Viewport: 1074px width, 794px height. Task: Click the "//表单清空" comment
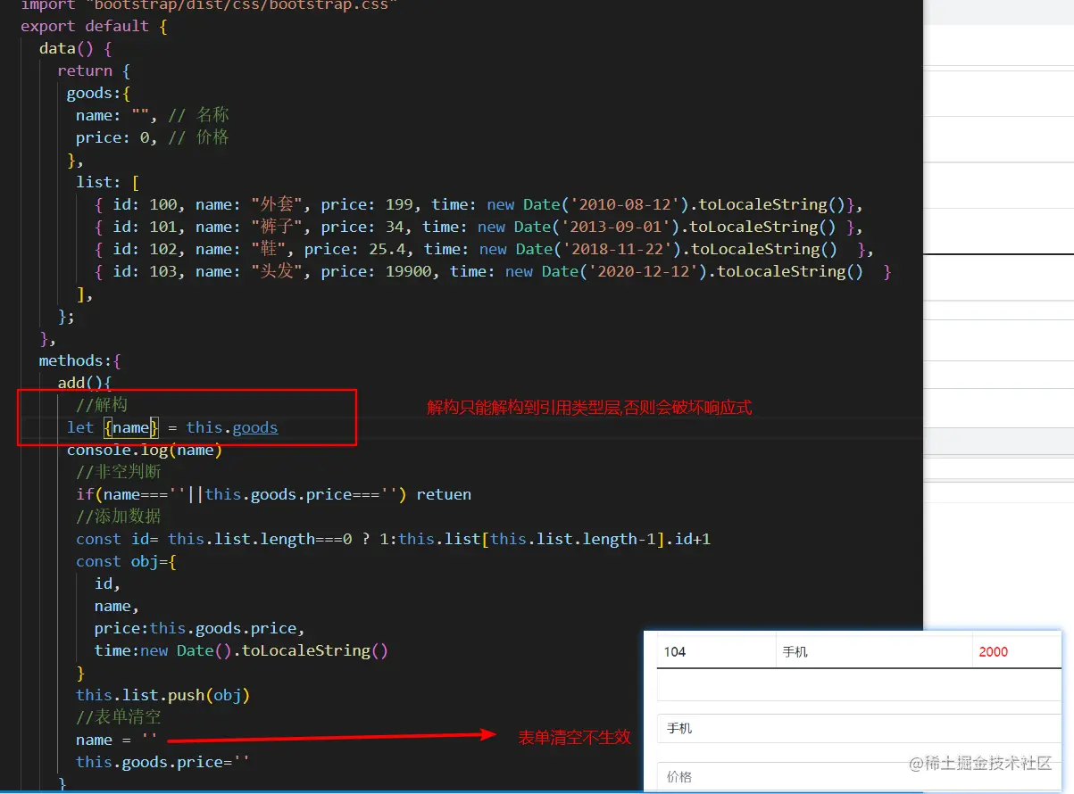pyautogui.click(x=119, y=717)
